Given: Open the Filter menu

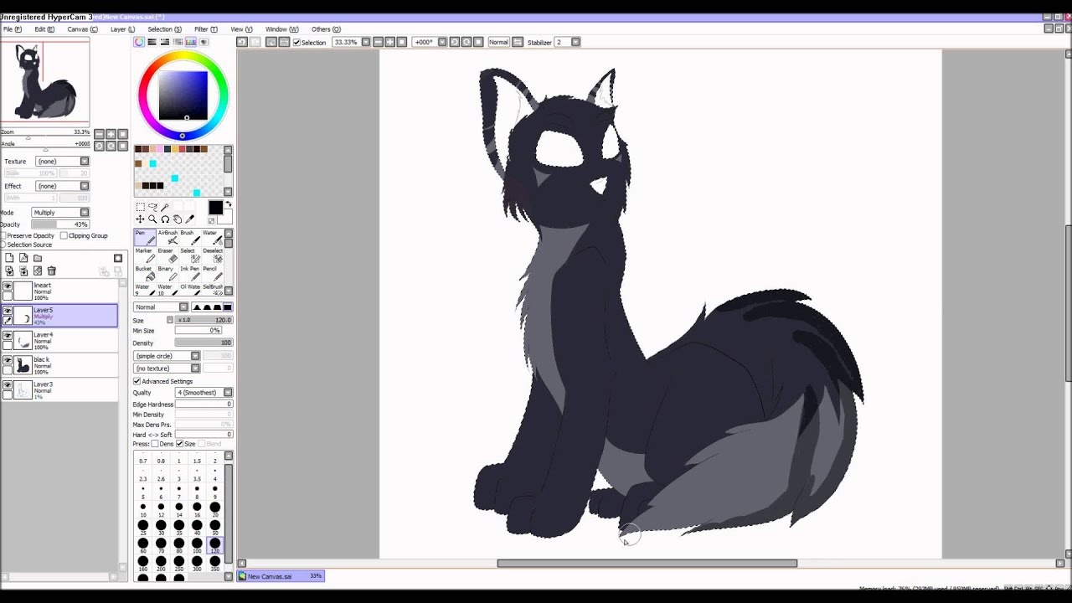Looking at the screenshot, I should tap(206, 29).
